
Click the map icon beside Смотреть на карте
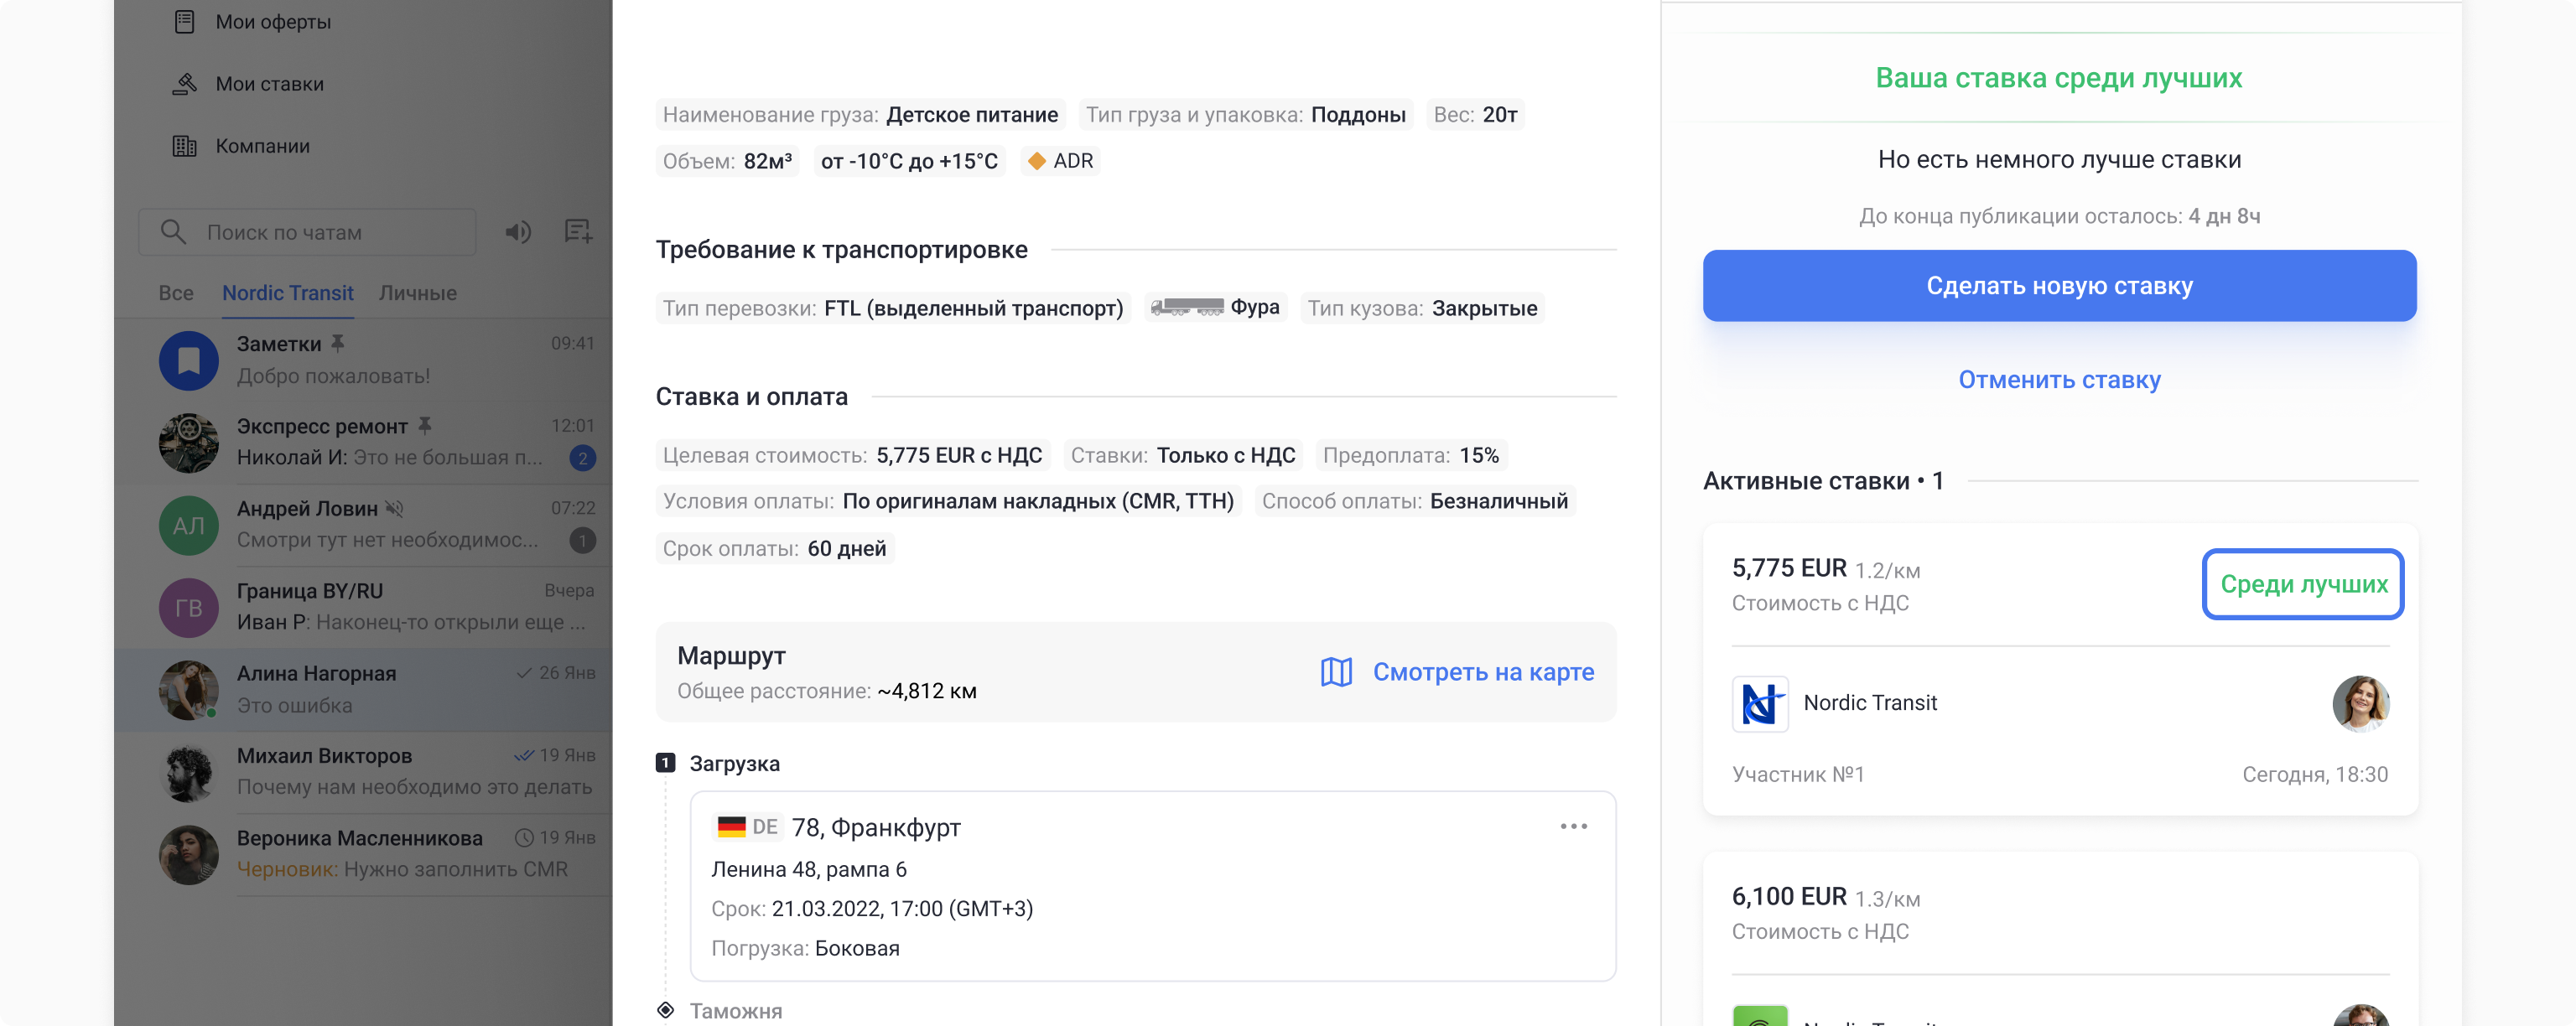pos(1336,672)
